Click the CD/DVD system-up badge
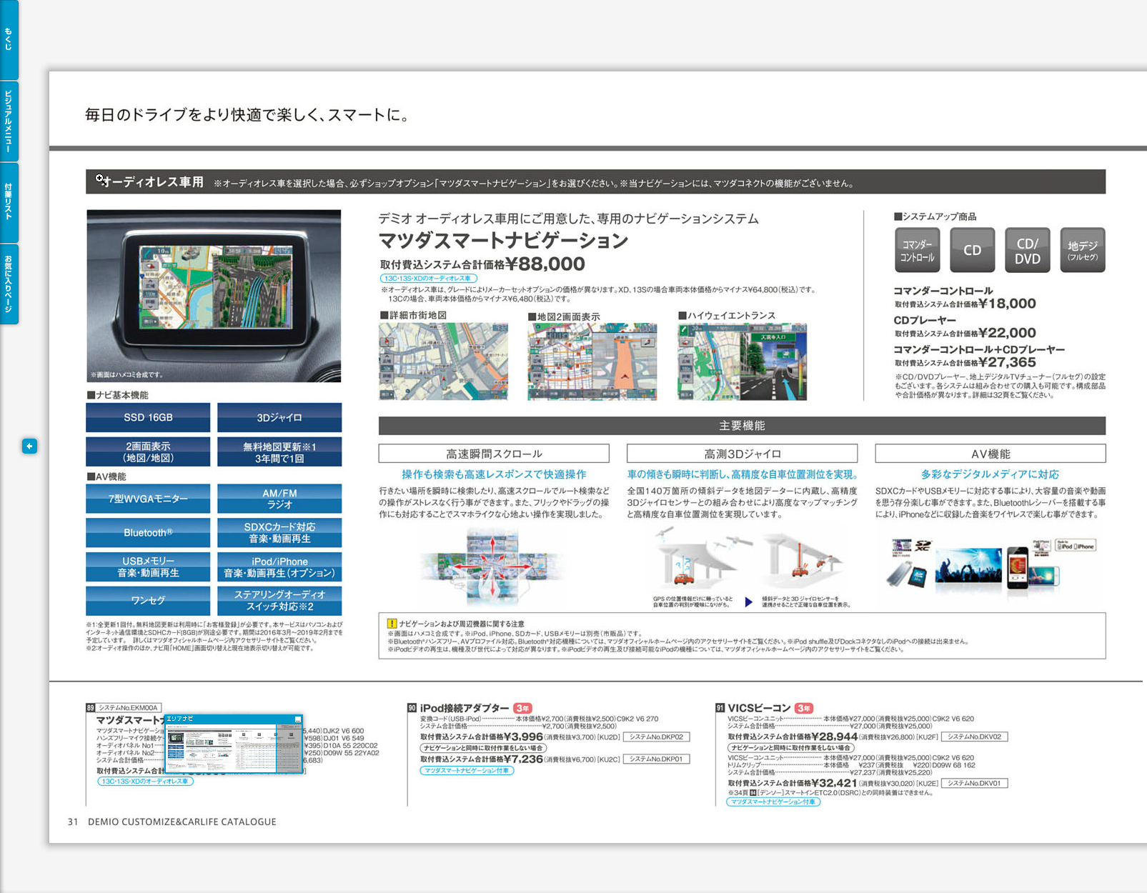Viewport: 1147px width, 893px height. (1028, 250)
